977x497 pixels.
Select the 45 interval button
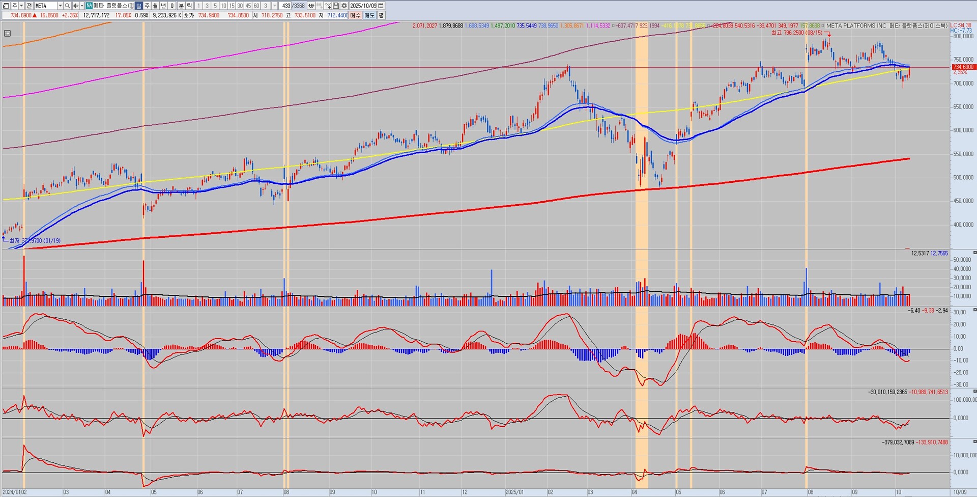[x=248, y=6]
